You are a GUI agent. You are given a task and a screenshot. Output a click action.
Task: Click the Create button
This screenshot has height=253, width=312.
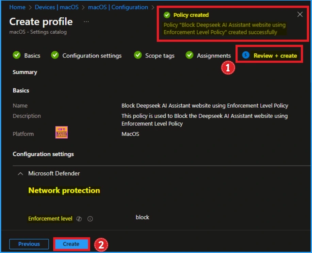click(71, 244)
